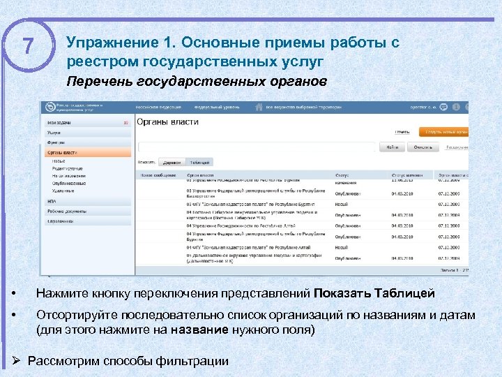Click the Записи records counter in footer

click(455, 270)
